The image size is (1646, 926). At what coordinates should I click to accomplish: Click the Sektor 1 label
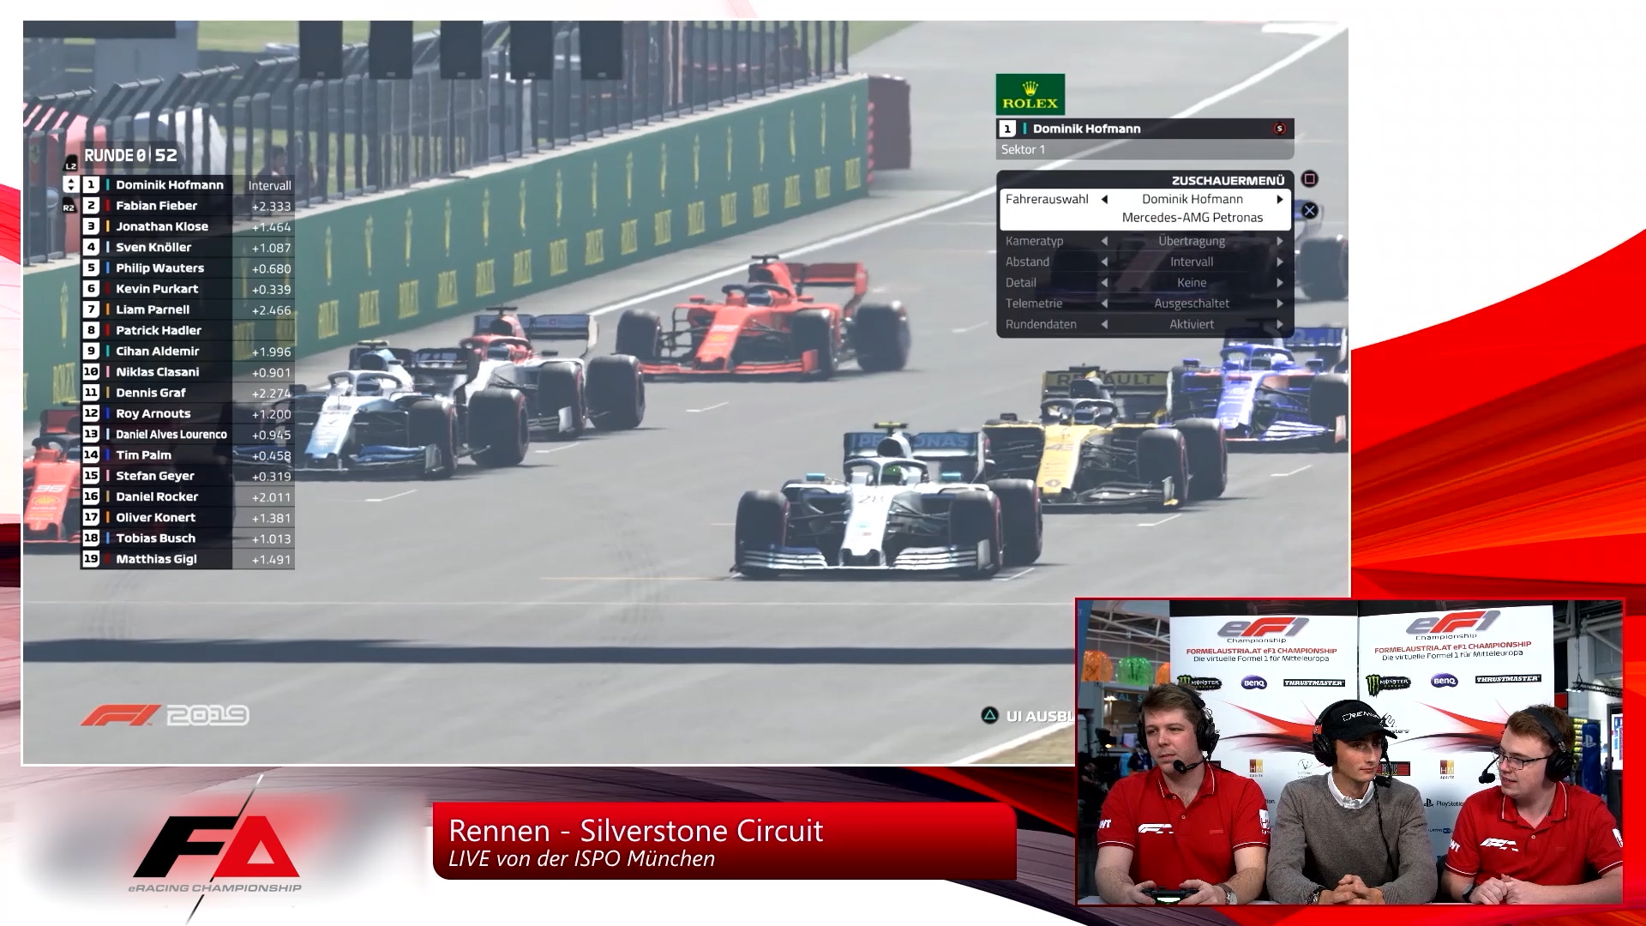pos(1023,149)
